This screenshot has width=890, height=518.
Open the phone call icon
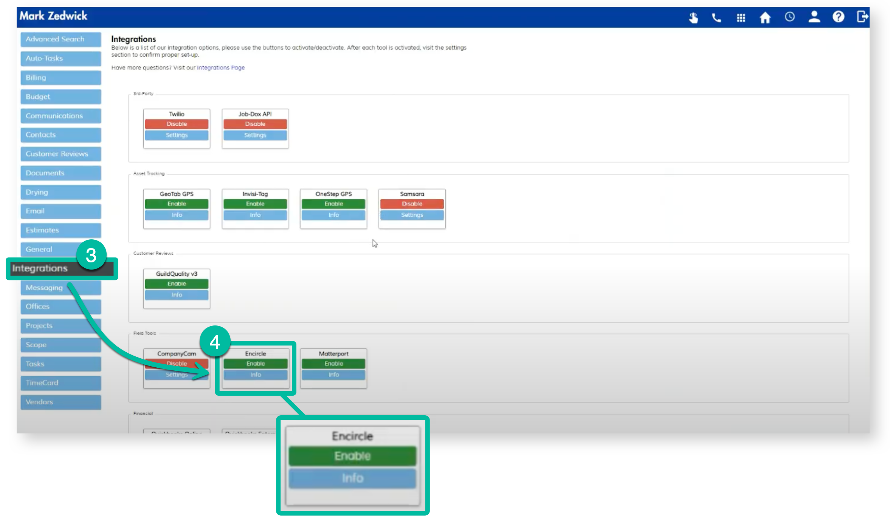coord(716,17)
